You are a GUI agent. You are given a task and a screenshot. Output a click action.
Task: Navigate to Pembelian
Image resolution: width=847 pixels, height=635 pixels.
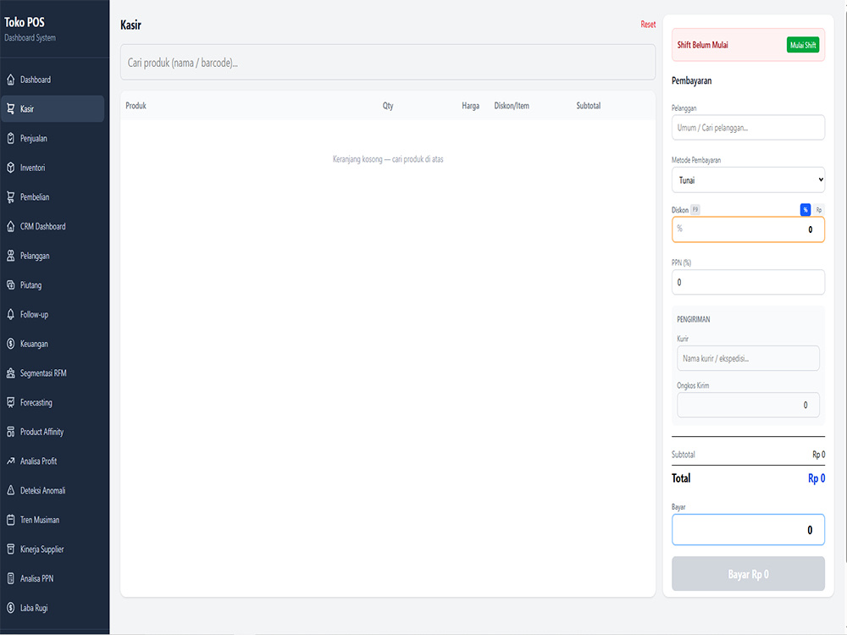[53, 197]
